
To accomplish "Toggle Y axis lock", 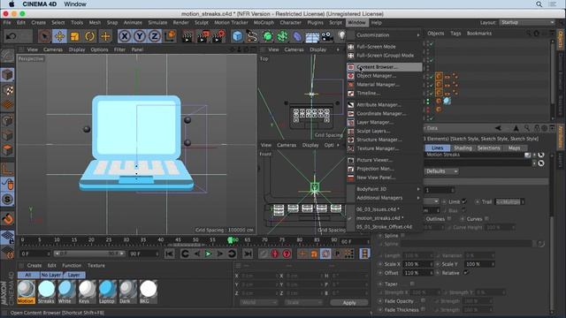I will [x=140, y=36].
